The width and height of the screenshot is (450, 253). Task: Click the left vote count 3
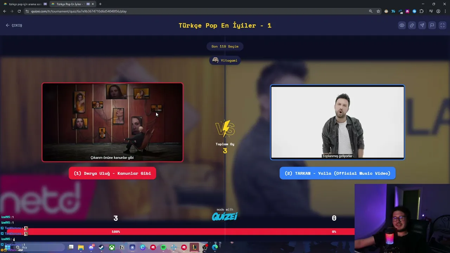pos(116,218)
